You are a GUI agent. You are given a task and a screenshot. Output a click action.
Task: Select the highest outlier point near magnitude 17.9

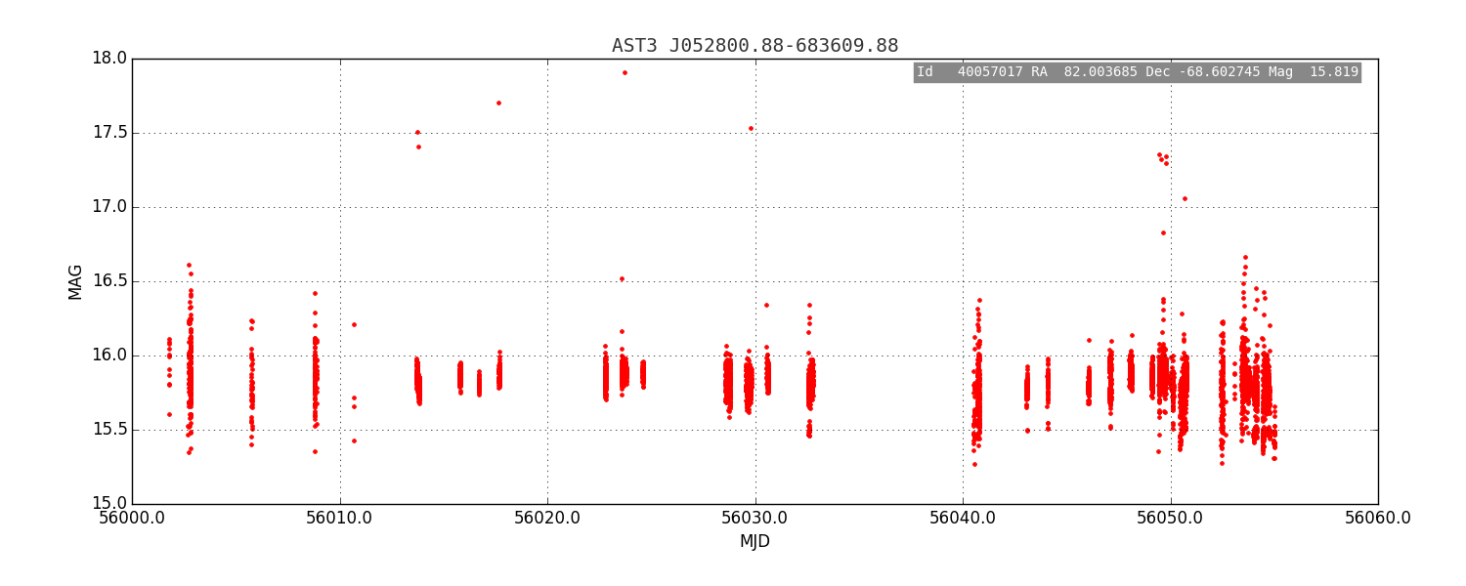tap(625, 72)
